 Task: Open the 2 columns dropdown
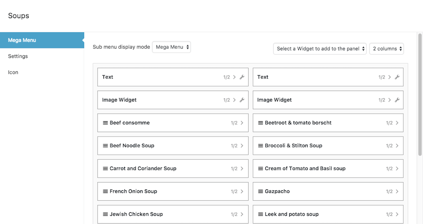click(x=387, y=49)
